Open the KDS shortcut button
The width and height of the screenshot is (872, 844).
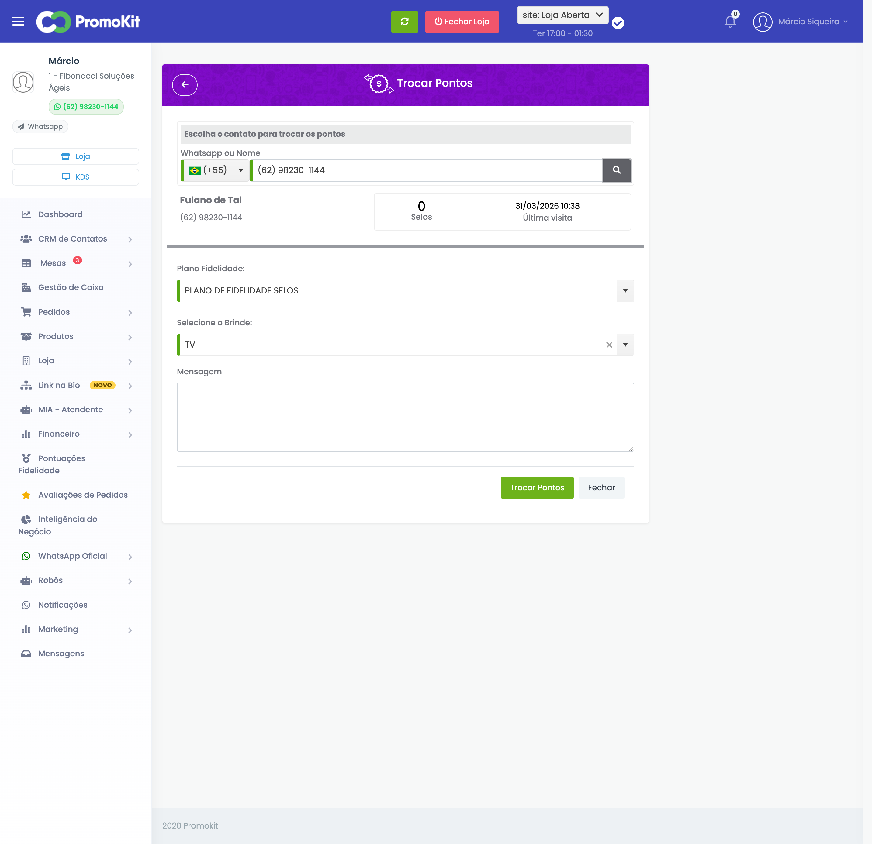(76, 177)
